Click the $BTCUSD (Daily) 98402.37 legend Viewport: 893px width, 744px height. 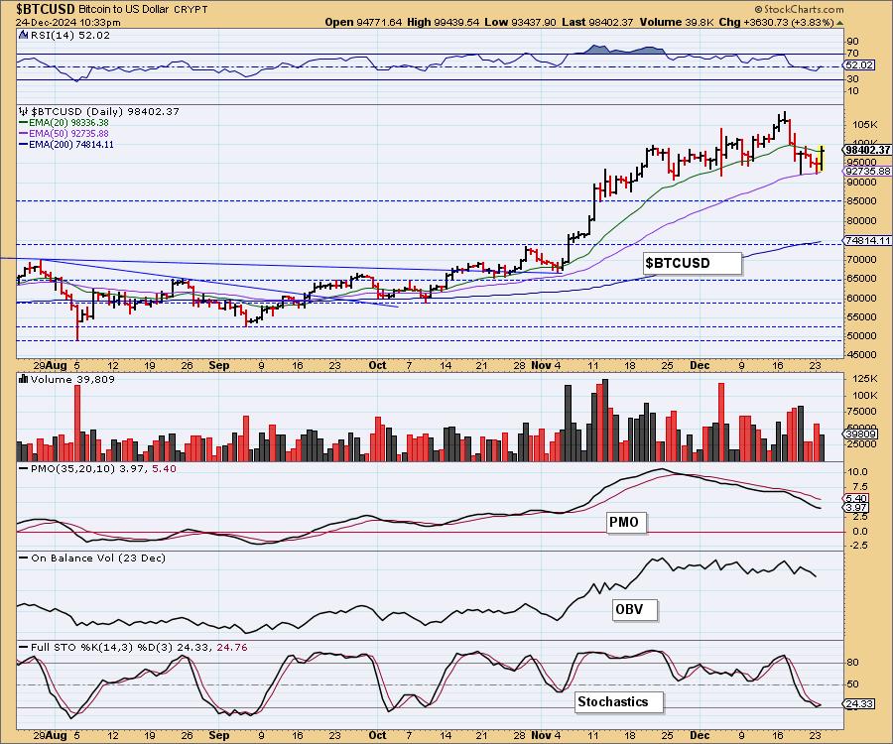pos(105,111)
